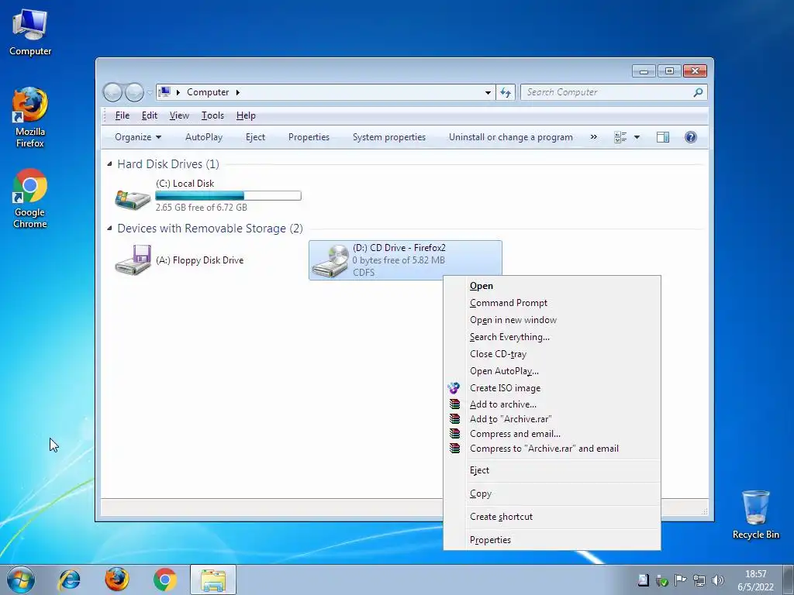Click Properties in the toolbar
This screenshot has width=794, height=595.
pos(309,137)
